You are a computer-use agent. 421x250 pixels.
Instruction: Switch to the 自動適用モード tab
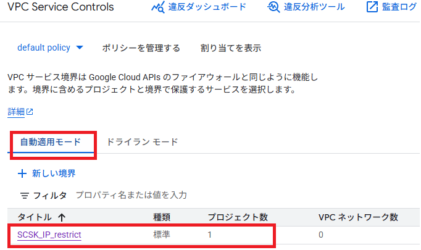[51, 142]
